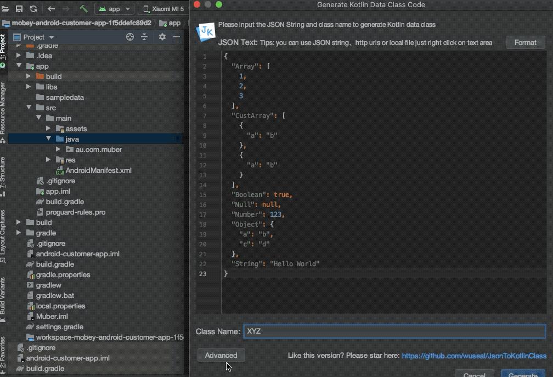Open the JsonToKotlinClass GitHub link
Image resolution: width=553 pixels, height=377 pixels.
pyautogui.click(x=474, y=356)
